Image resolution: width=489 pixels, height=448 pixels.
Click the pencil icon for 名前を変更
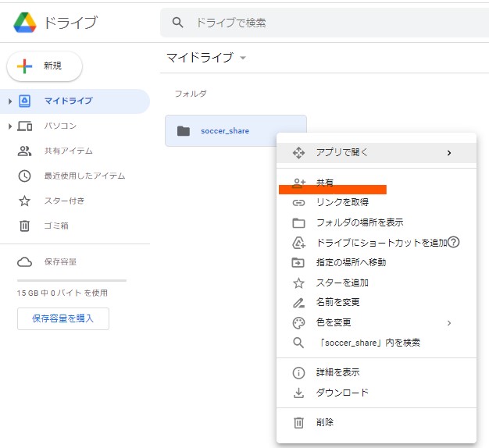(298, 302)
